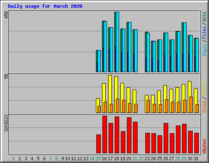This screenshot has height=163, width=209.
Task: Click the "458" hits axis value
Action: [6, 15]
